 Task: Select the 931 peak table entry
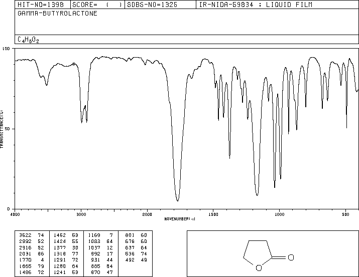click(102, 260)
